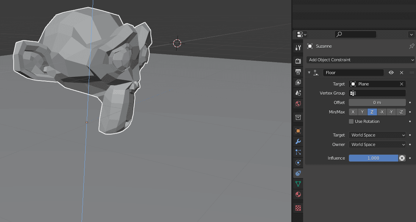This screenshot has width=416, height=222.
Task: Switch to the green Object Data properties
Action: click(298, 183)
